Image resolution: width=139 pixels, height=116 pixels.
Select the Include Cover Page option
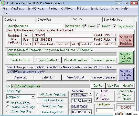coord(21,107)
